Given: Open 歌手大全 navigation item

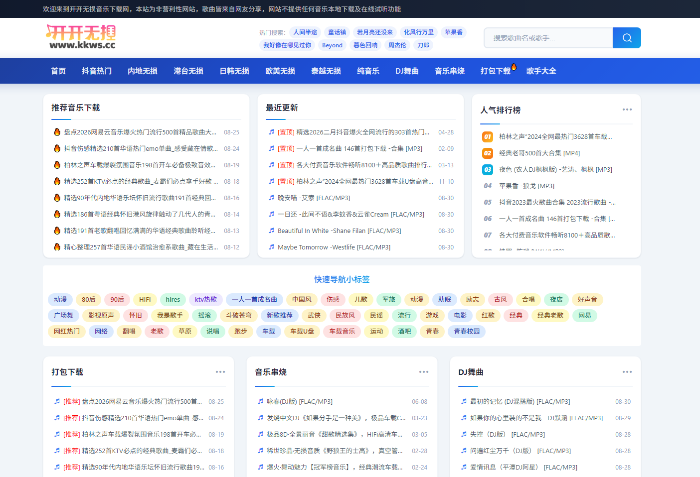Looking at the screenshot, I should click(x=541, y=71).
